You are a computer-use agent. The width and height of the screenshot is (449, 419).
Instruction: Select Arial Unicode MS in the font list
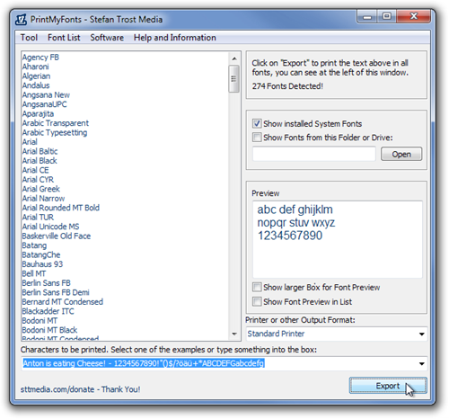pyautogui.click(x=50, y=227)
